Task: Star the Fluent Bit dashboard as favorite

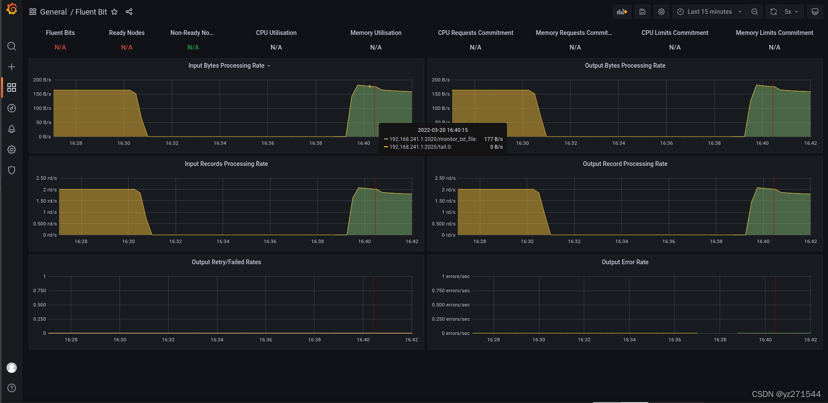Action: 114,12
